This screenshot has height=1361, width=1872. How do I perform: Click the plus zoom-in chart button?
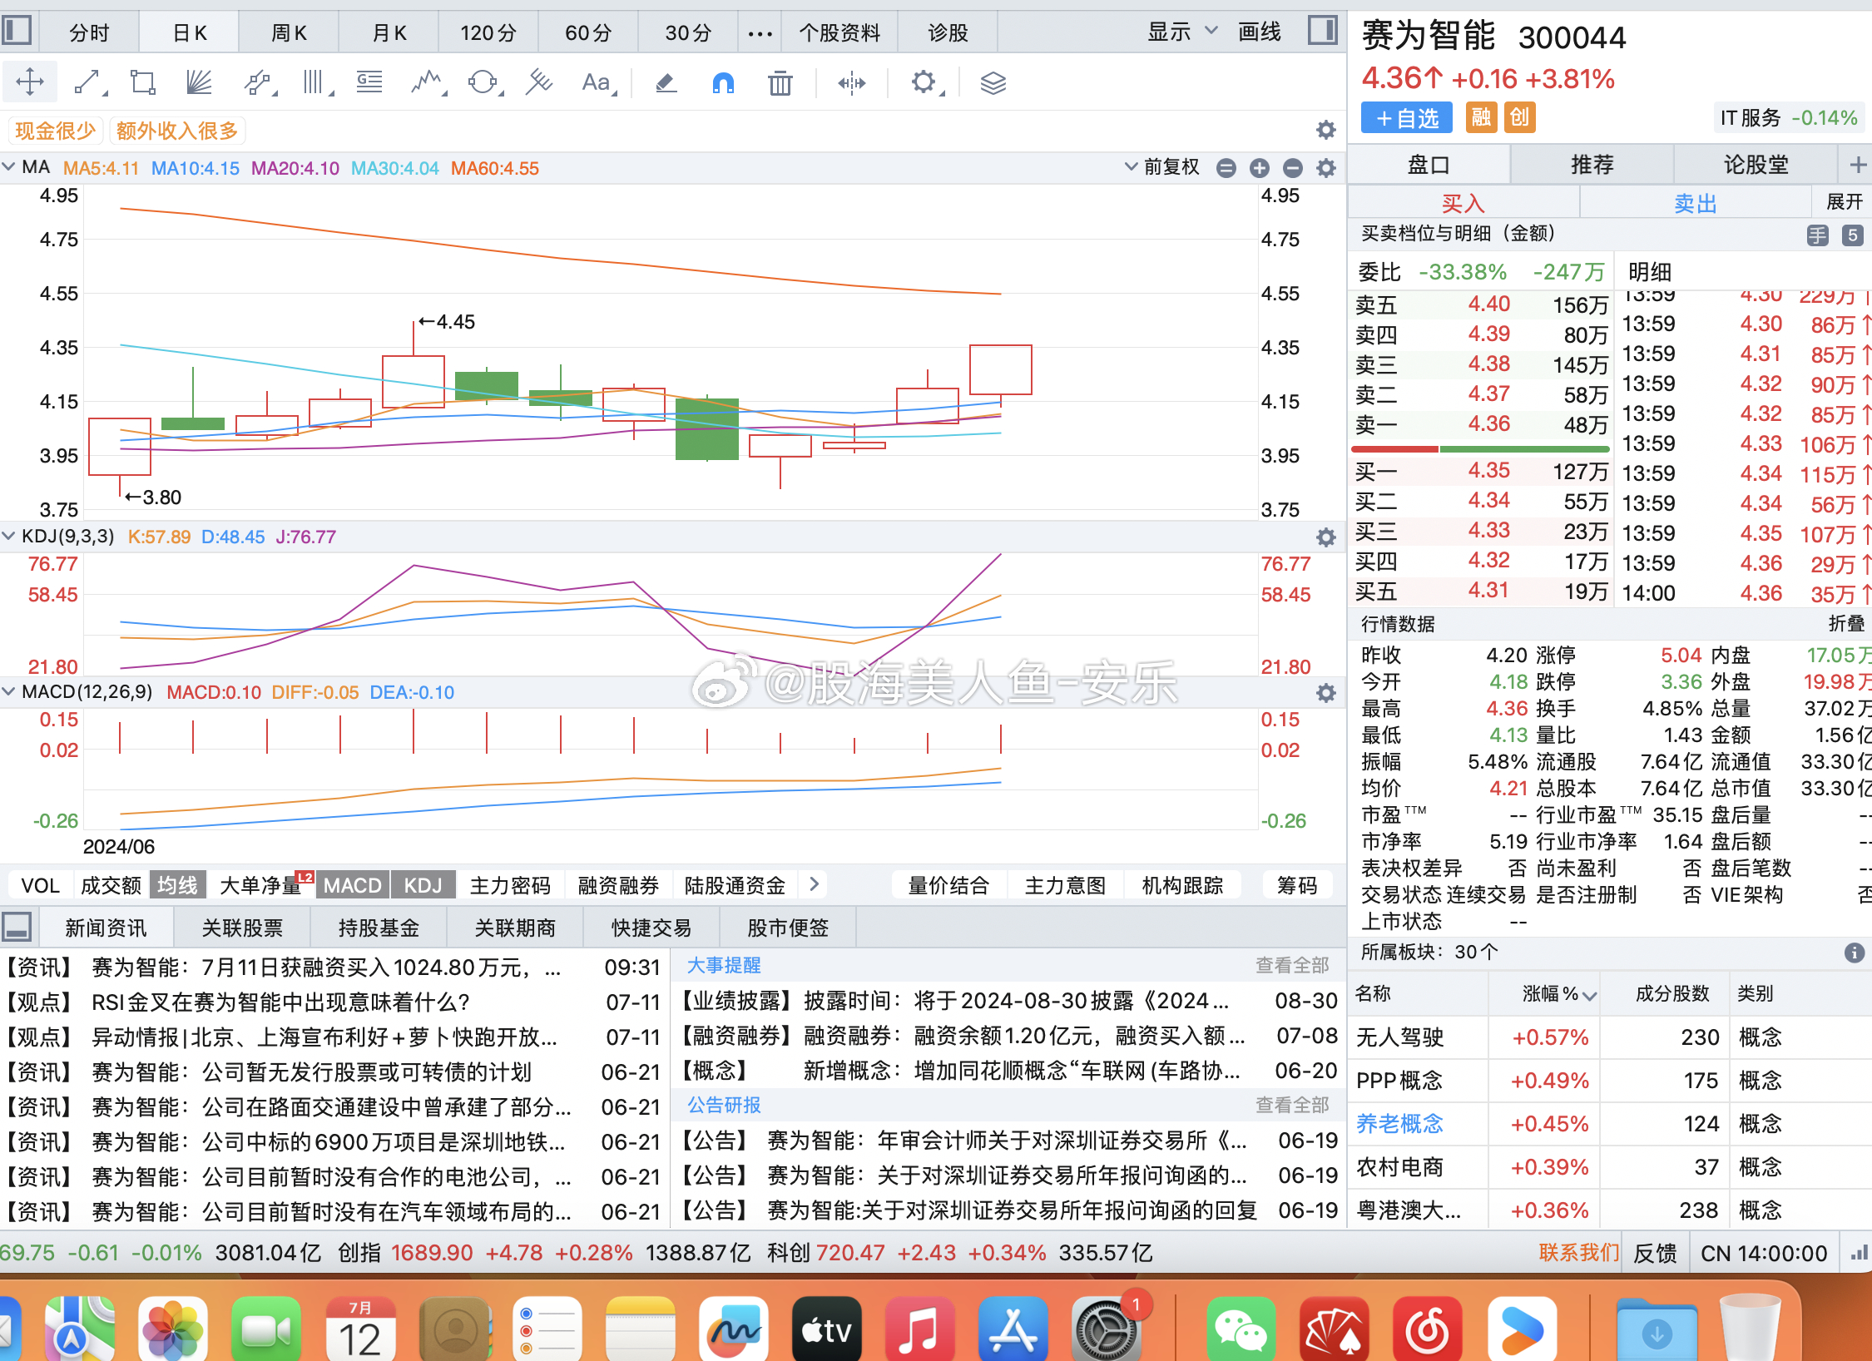tap(1260, 168)
